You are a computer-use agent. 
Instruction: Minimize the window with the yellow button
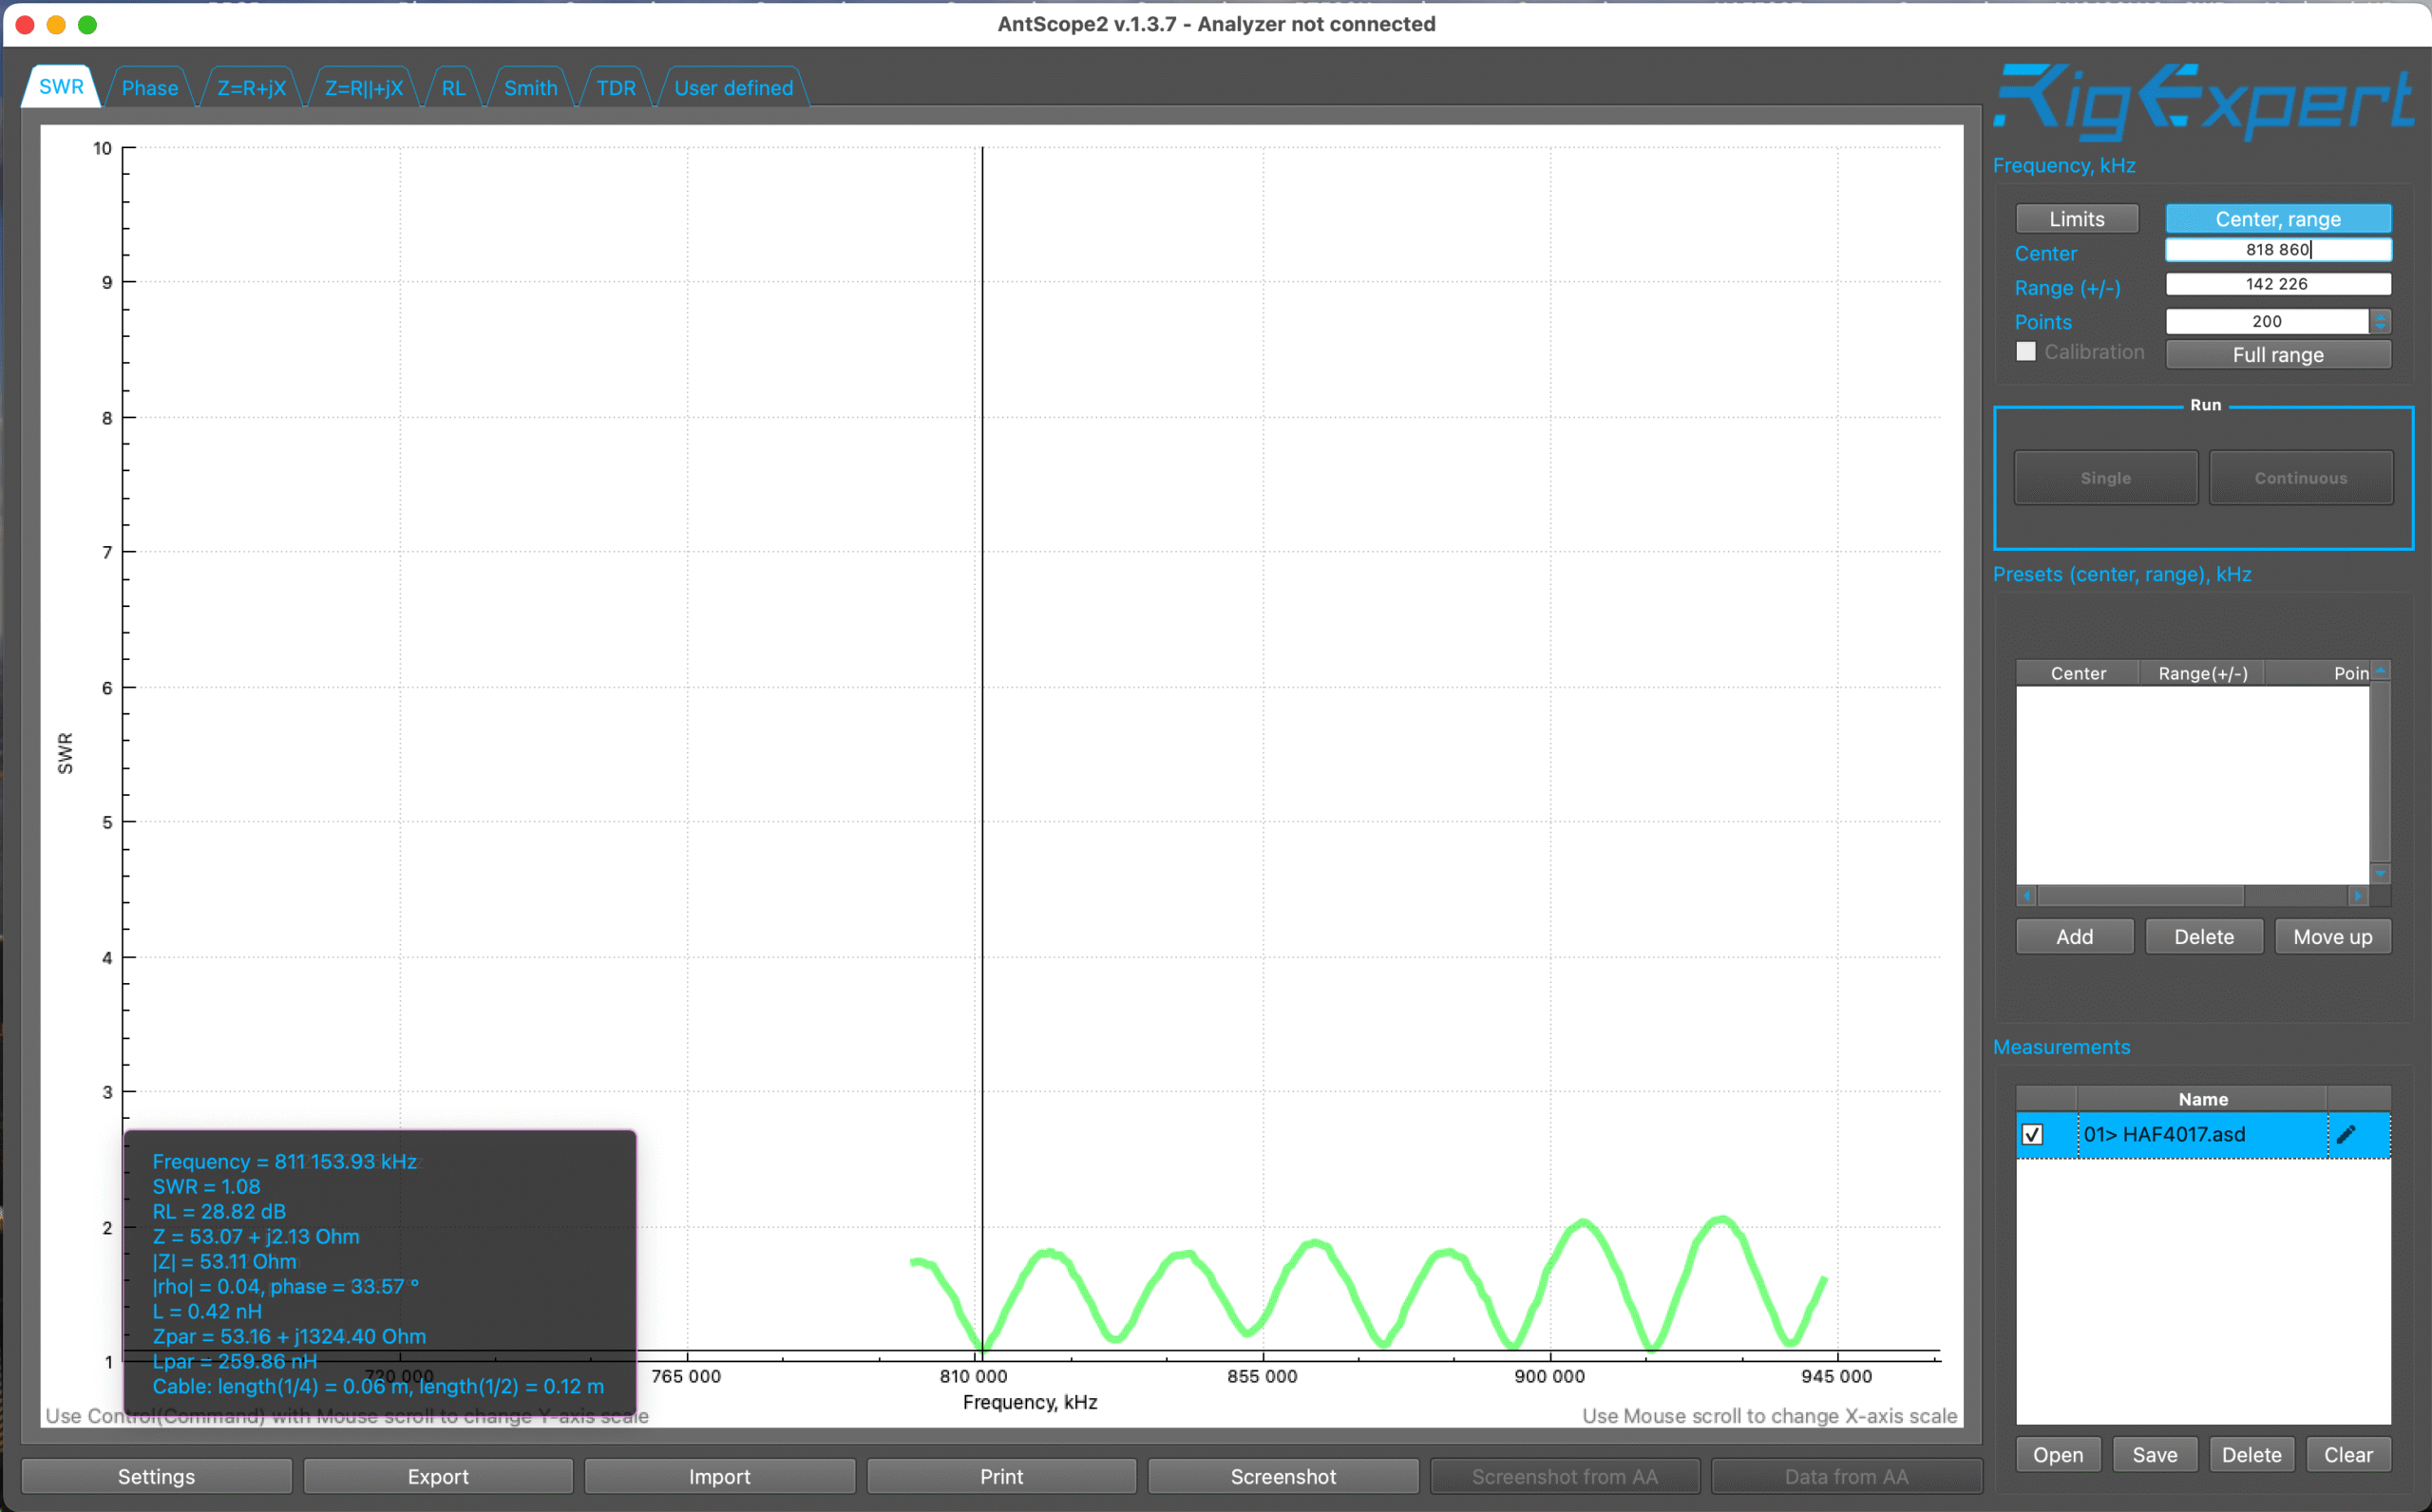click(56, 24)
